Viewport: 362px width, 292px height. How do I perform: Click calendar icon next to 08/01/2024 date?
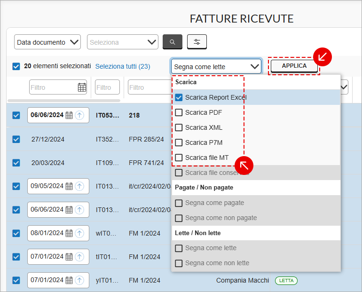coord(69,233)
